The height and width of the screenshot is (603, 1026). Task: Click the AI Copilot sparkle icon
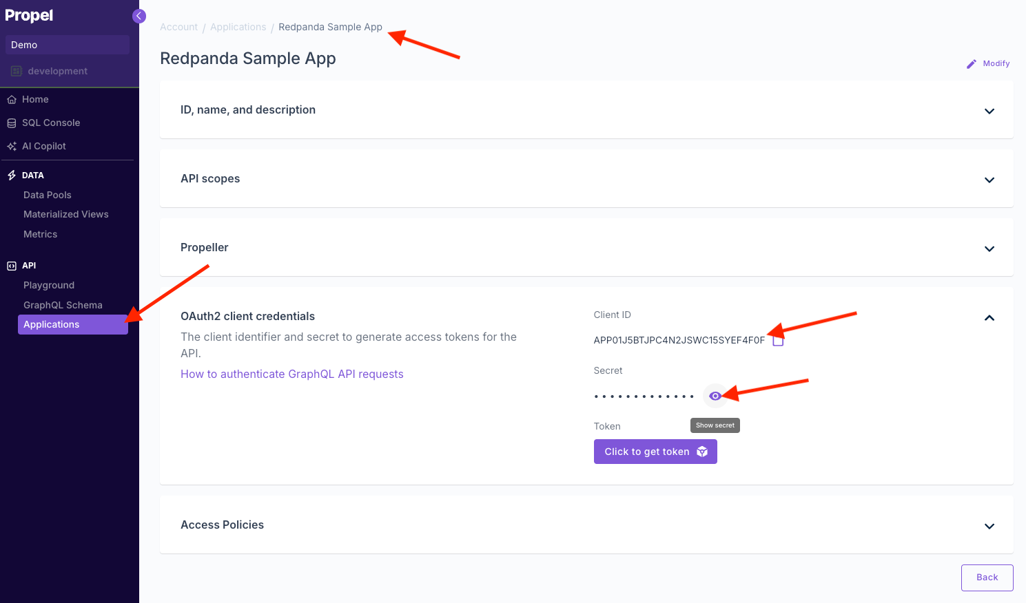[12, 147]
